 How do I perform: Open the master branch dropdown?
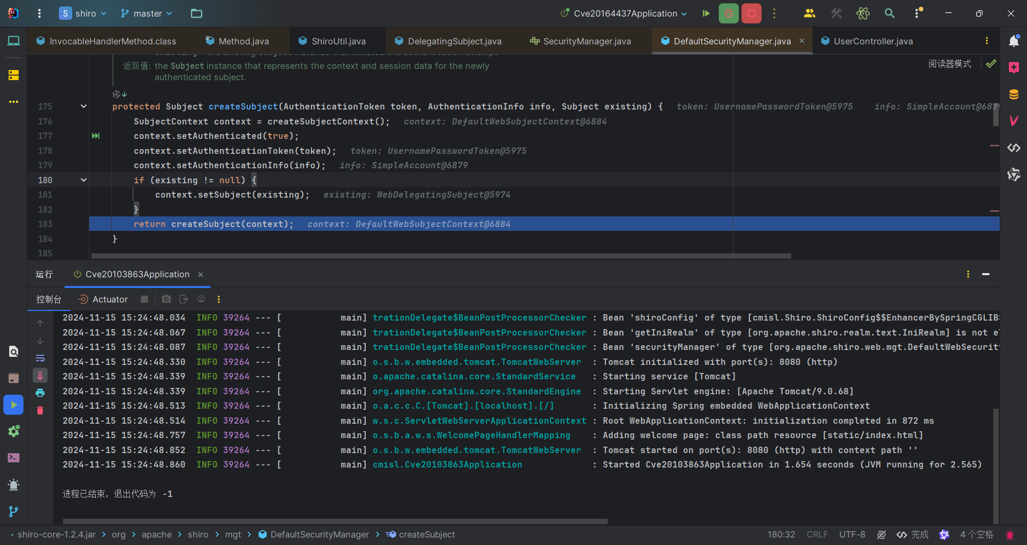147,13
